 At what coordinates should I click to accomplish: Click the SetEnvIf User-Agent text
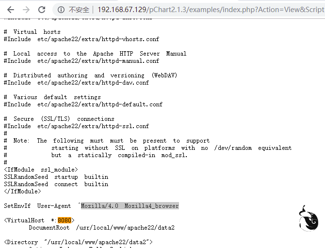click(x=37, y=206)
